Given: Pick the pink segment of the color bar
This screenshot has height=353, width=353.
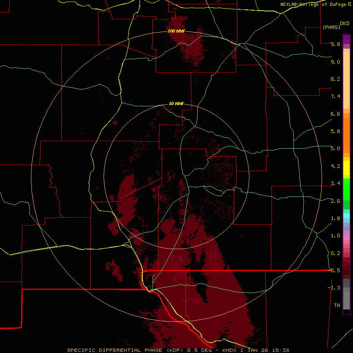Looking at the screenshot, I should [x=346, y=238].
